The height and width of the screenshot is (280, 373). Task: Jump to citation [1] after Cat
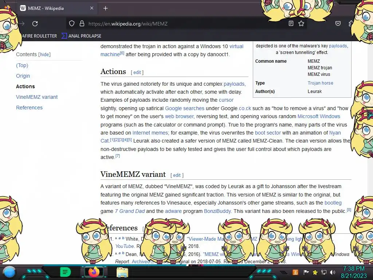point(112,140)
